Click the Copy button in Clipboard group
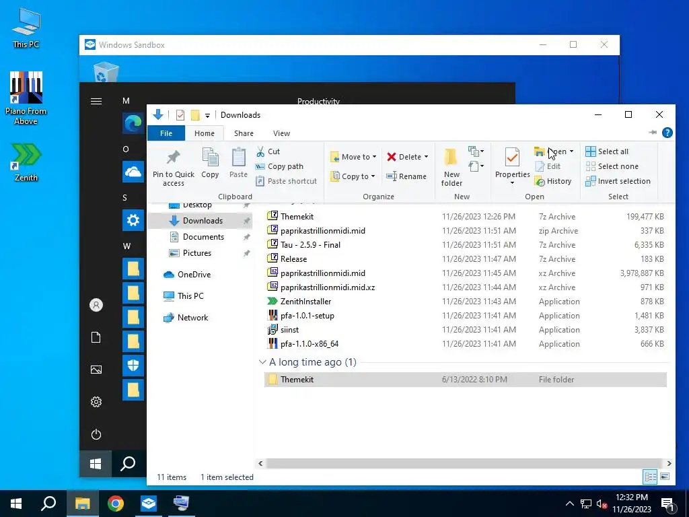Screen dimensions: 689x517 [x=210, y=163]
